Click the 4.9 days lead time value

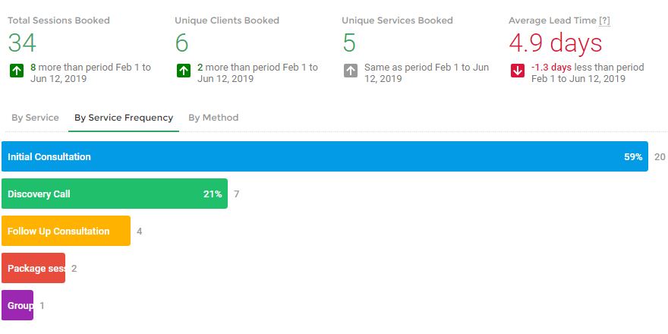click(x=555, y=43)
